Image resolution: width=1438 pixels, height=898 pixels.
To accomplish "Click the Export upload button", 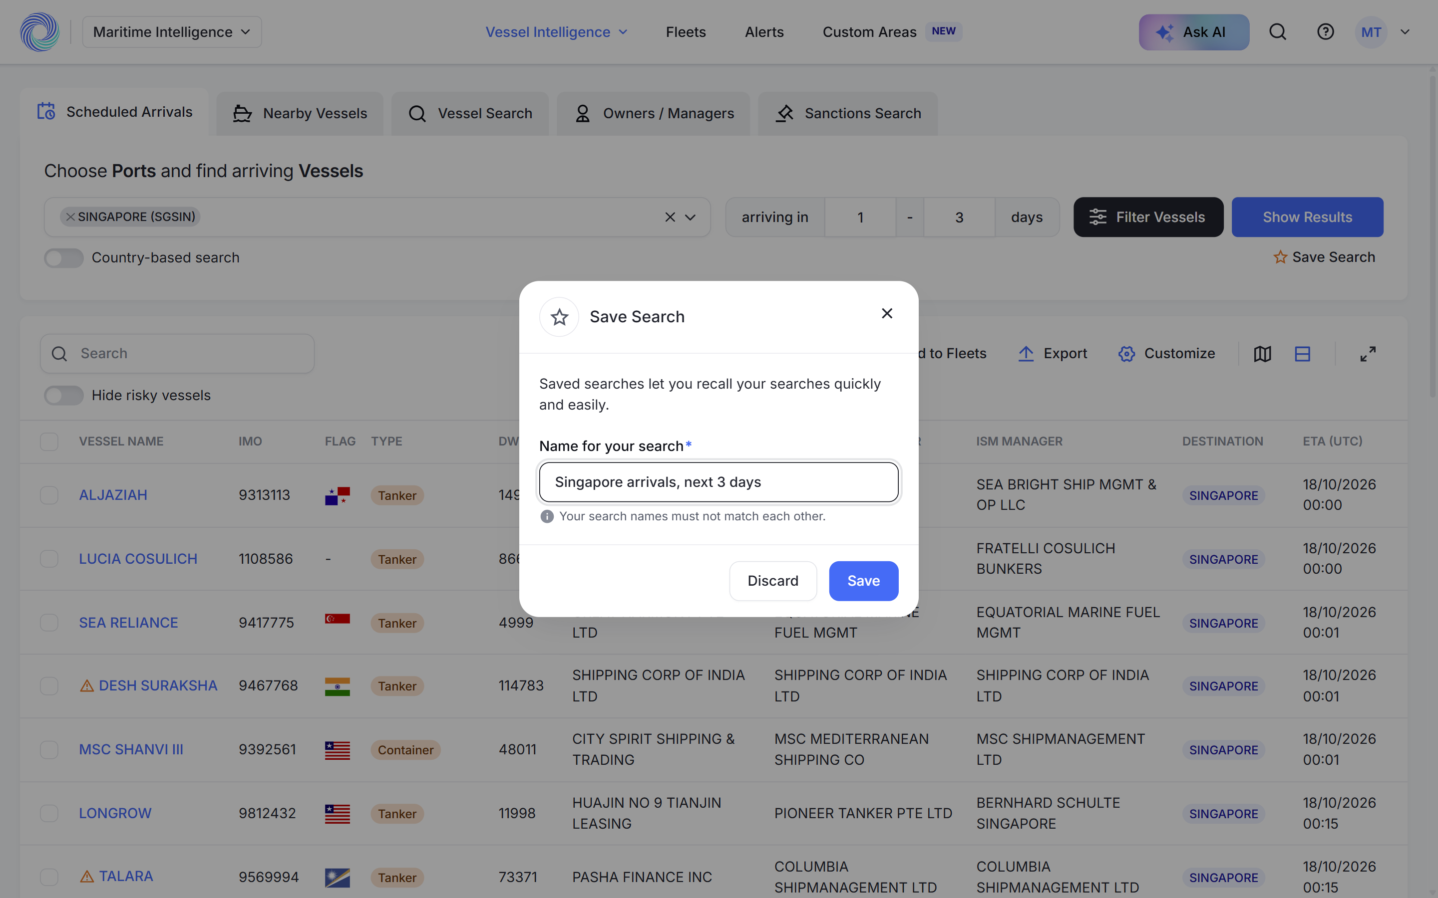I will click(1053, 354).
